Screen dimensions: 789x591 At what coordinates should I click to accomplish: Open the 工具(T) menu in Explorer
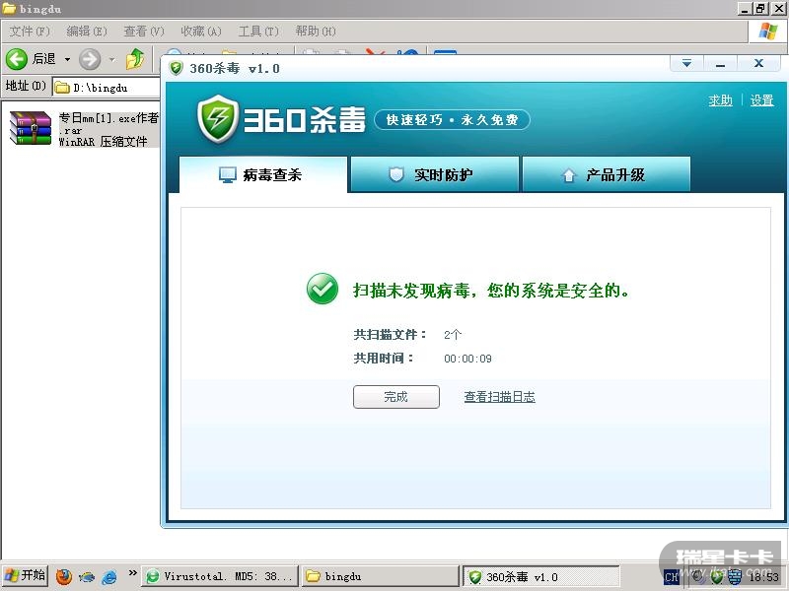[x=258, y=32]
